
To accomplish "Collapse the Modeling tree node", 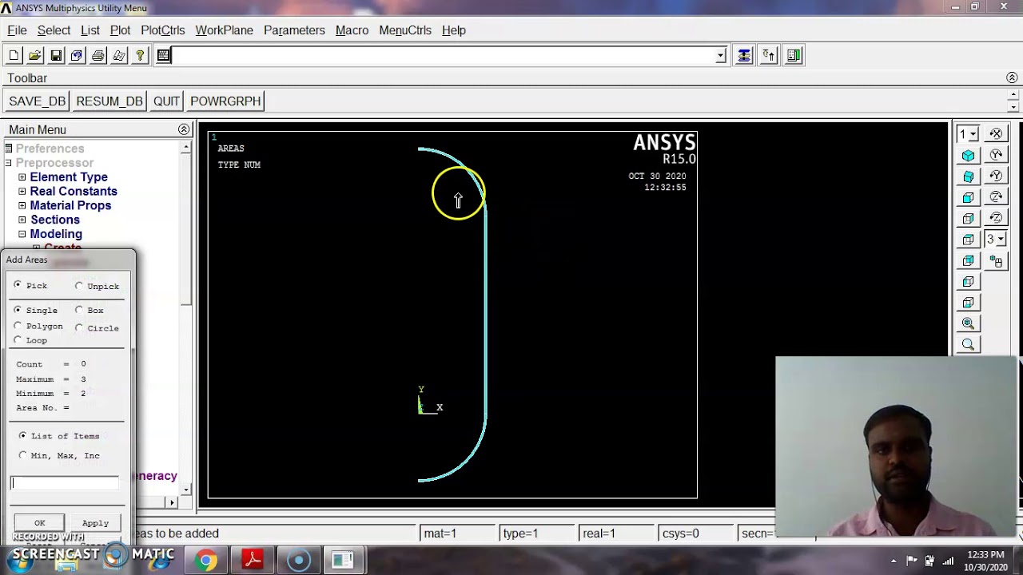I will tap(22, 234).
